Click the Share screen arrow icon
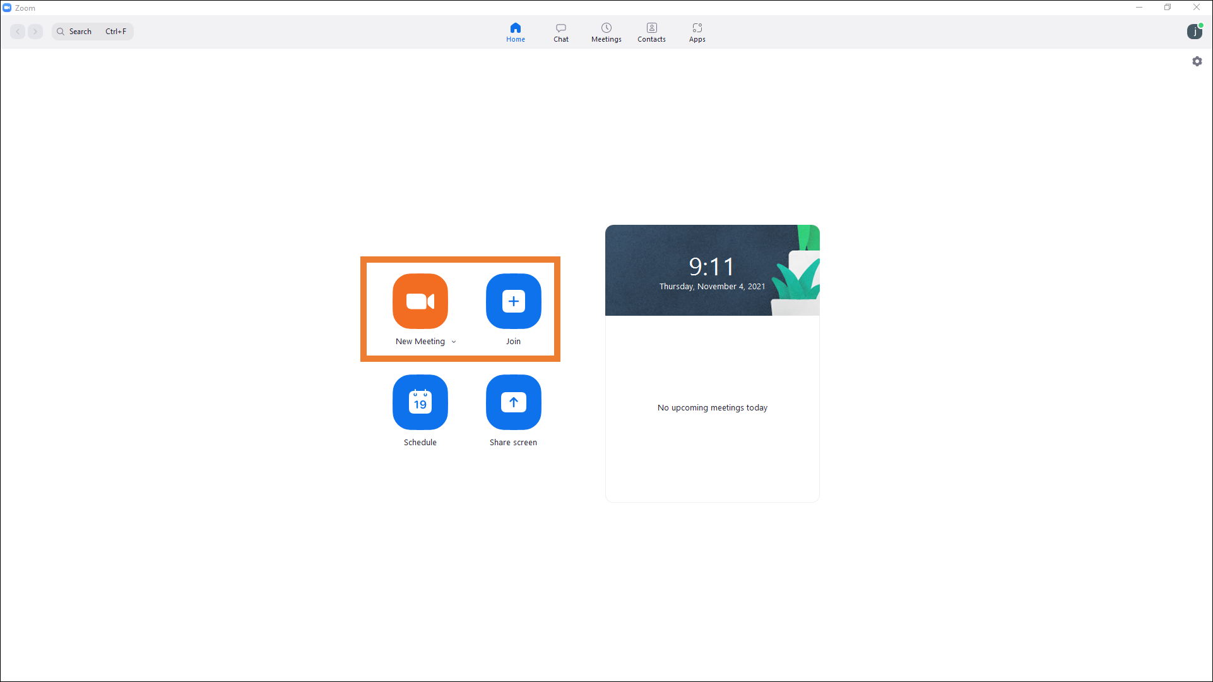This screenshot has height=682, width=1213. (x=513, y=402)
